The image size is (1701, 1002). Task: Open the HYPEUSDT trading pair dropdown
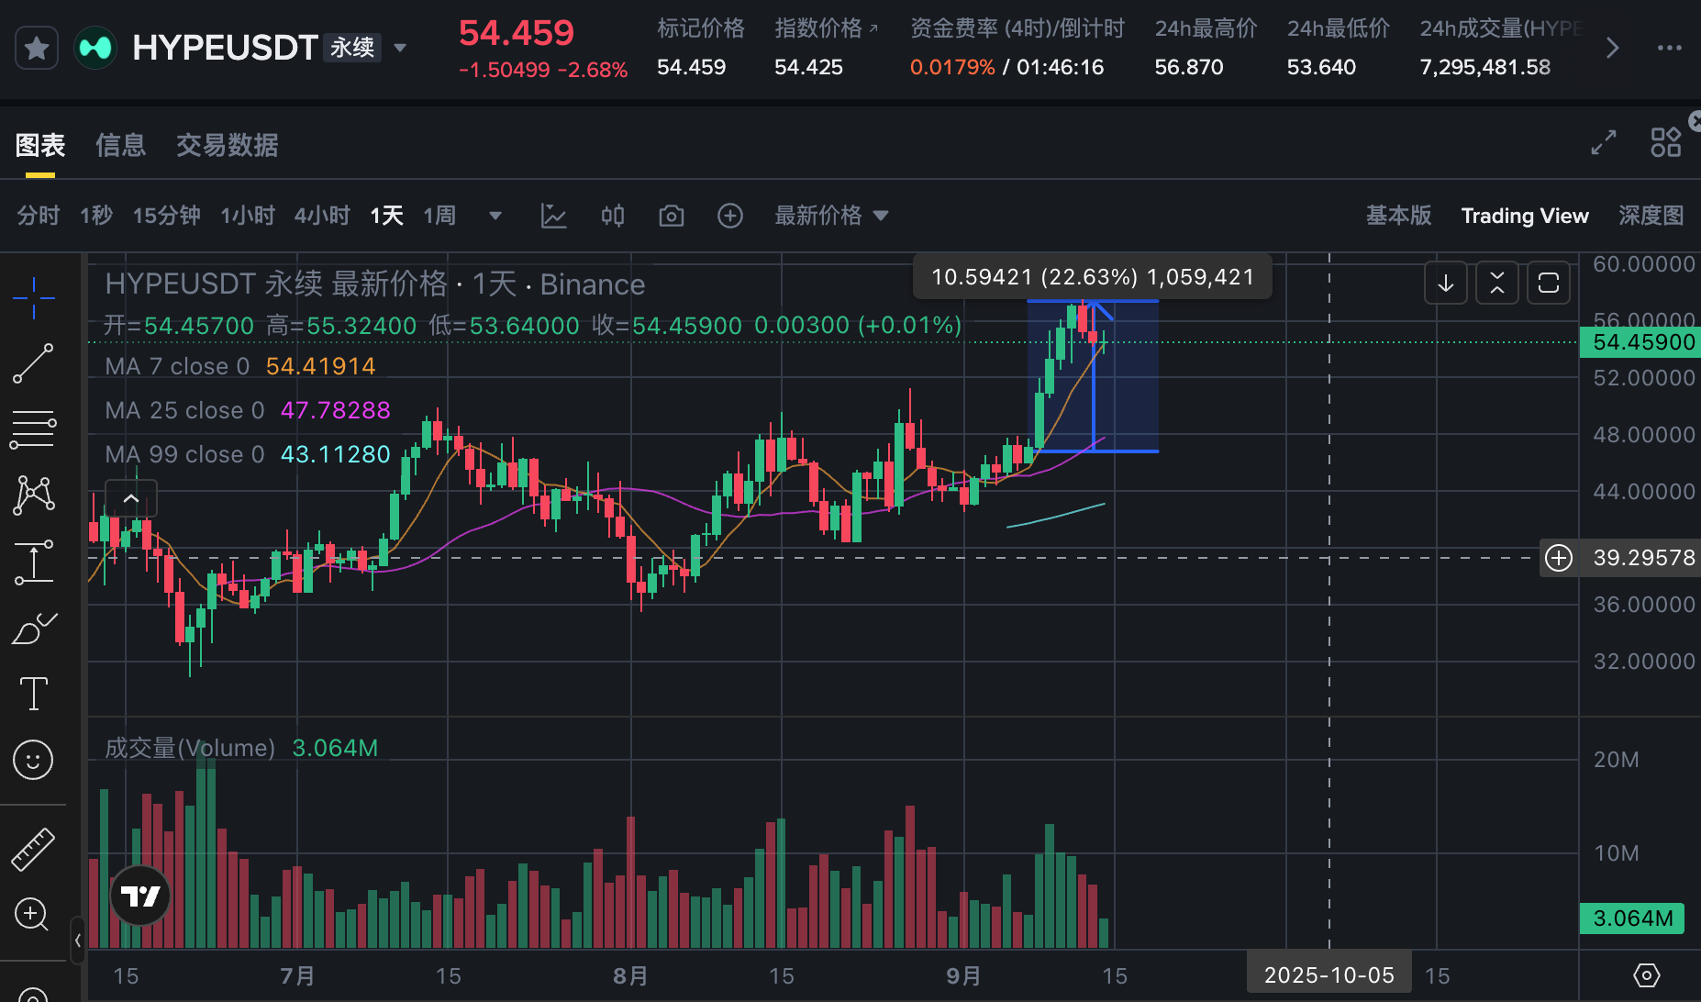[400, 48]
